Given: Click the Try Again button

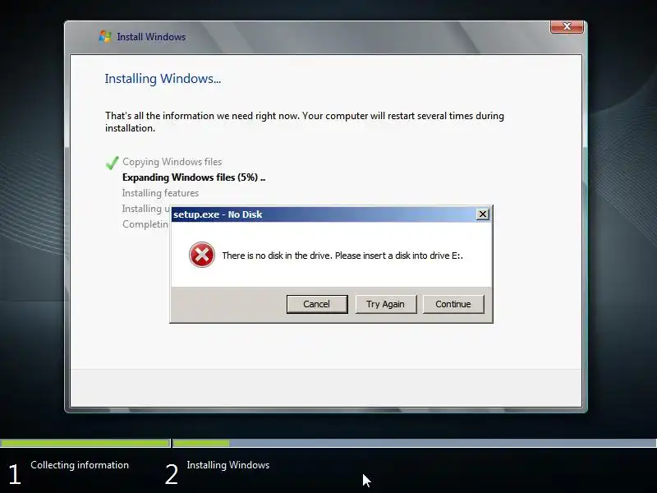Looking at the screenshot, I should [385, 304].
